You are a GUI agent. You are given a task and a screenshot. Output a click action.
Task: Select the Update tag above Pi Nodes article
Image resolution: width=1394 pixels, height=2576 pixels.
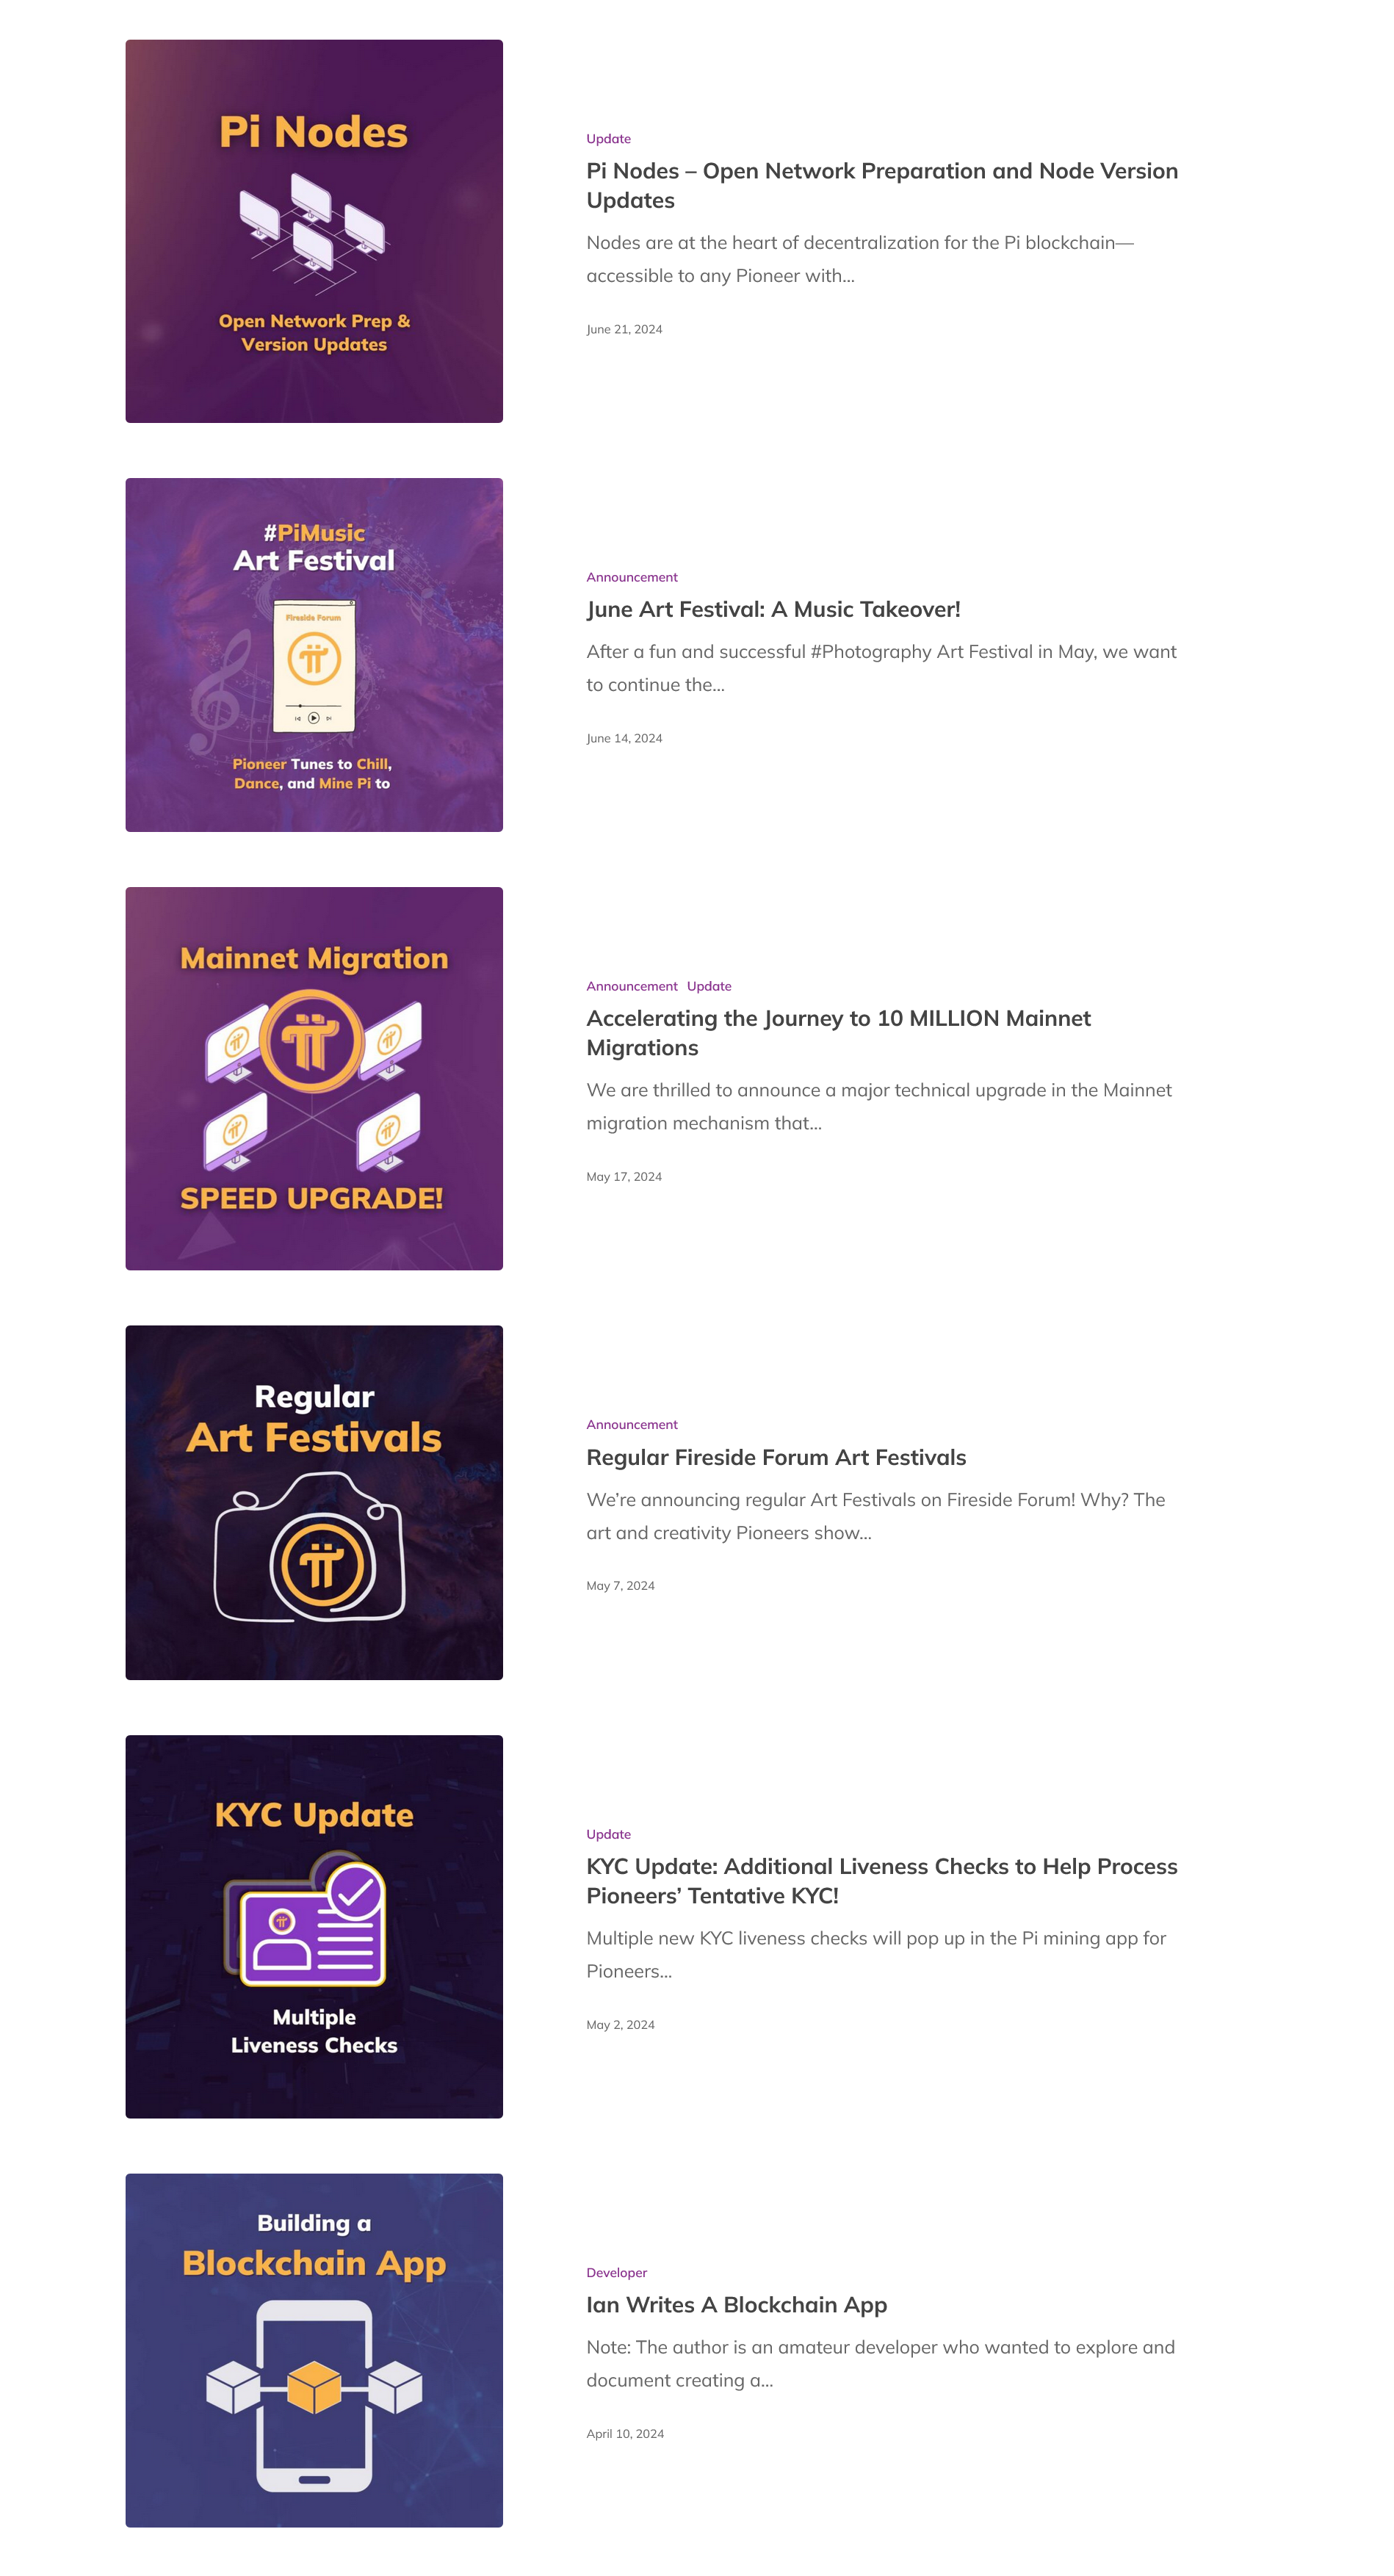click(608, 139)
